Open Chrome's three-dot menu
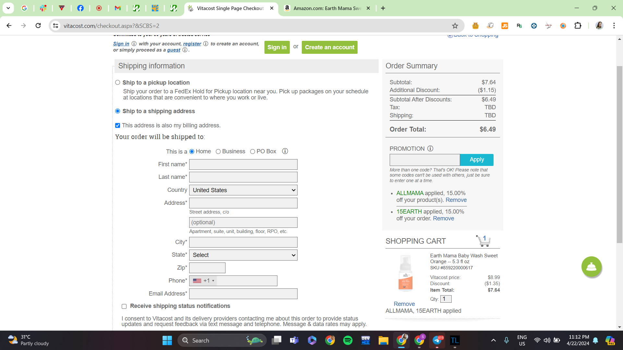 point(614,26)
